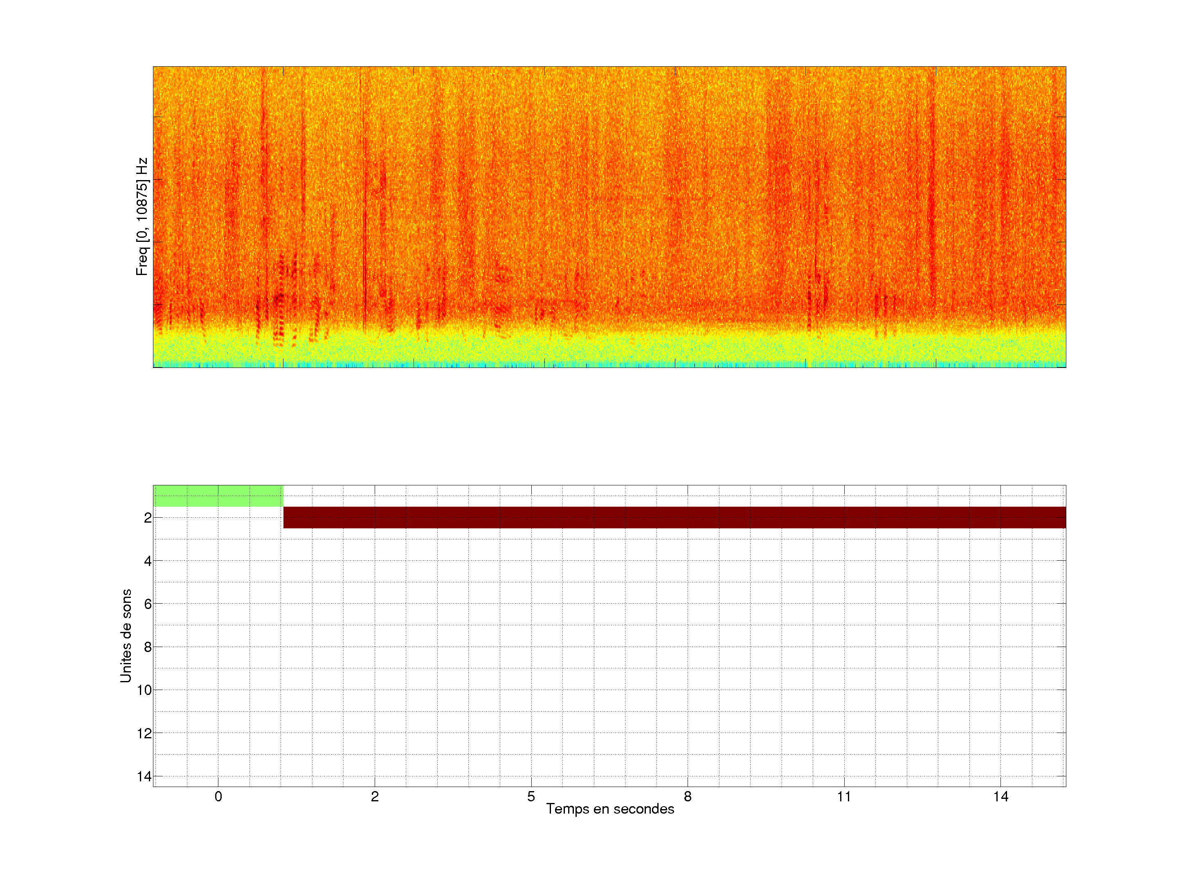Click x-axis tick label 0
The width and height of the screenshot is (1178, 884).
pos(218,796)
